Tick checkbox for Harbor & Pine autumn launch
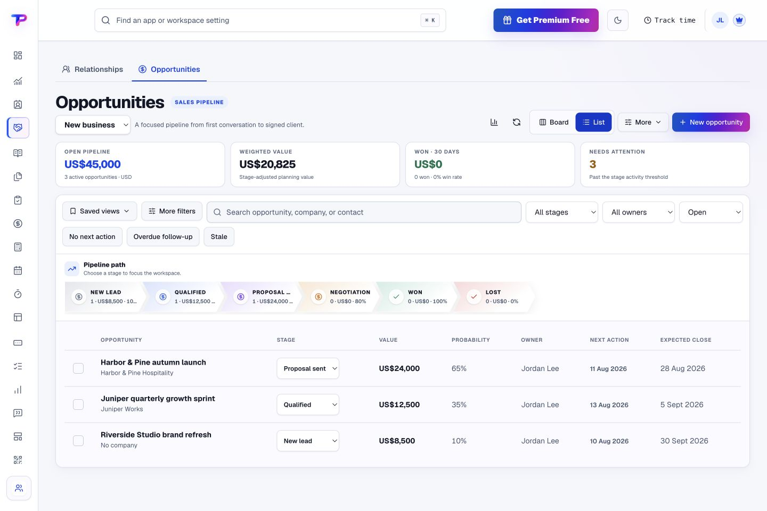This screenshot has width=767, height=511. [78, 368]
